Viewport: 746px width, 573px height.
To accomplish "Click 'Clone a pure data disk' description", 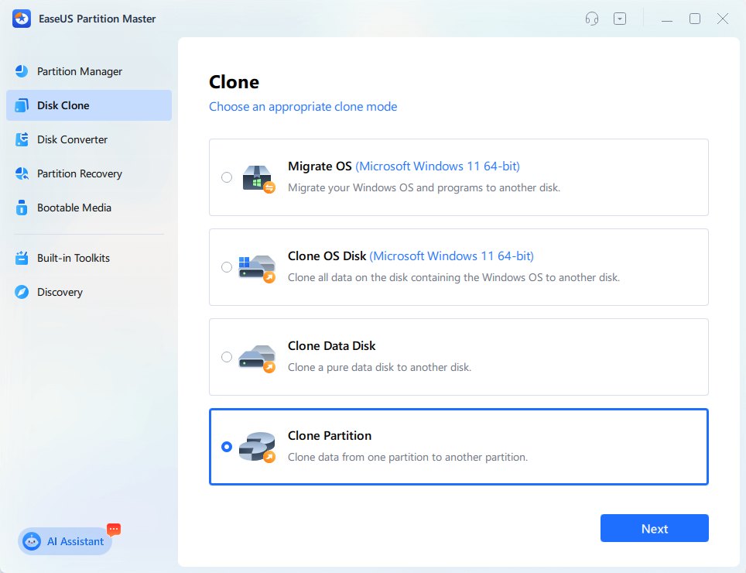I will [x=380, y=367].
